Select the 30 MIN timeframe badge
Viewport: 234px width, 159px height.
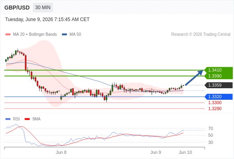pyautogui.click(x=43, y=8)
